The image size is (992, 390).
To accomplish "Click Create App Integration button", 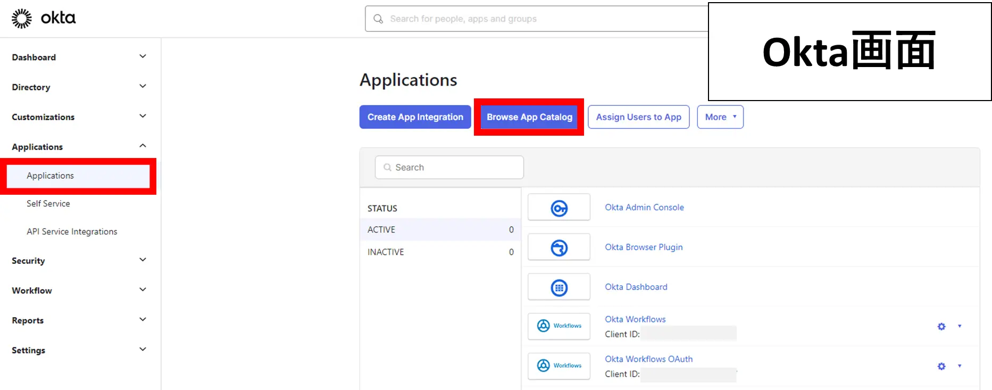I will [x=415, y=117].
